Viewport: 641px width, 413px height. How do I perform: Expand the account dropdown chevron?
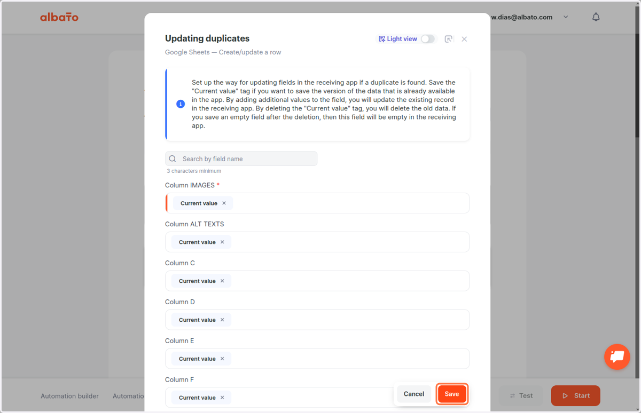click(x=566, y=17)
